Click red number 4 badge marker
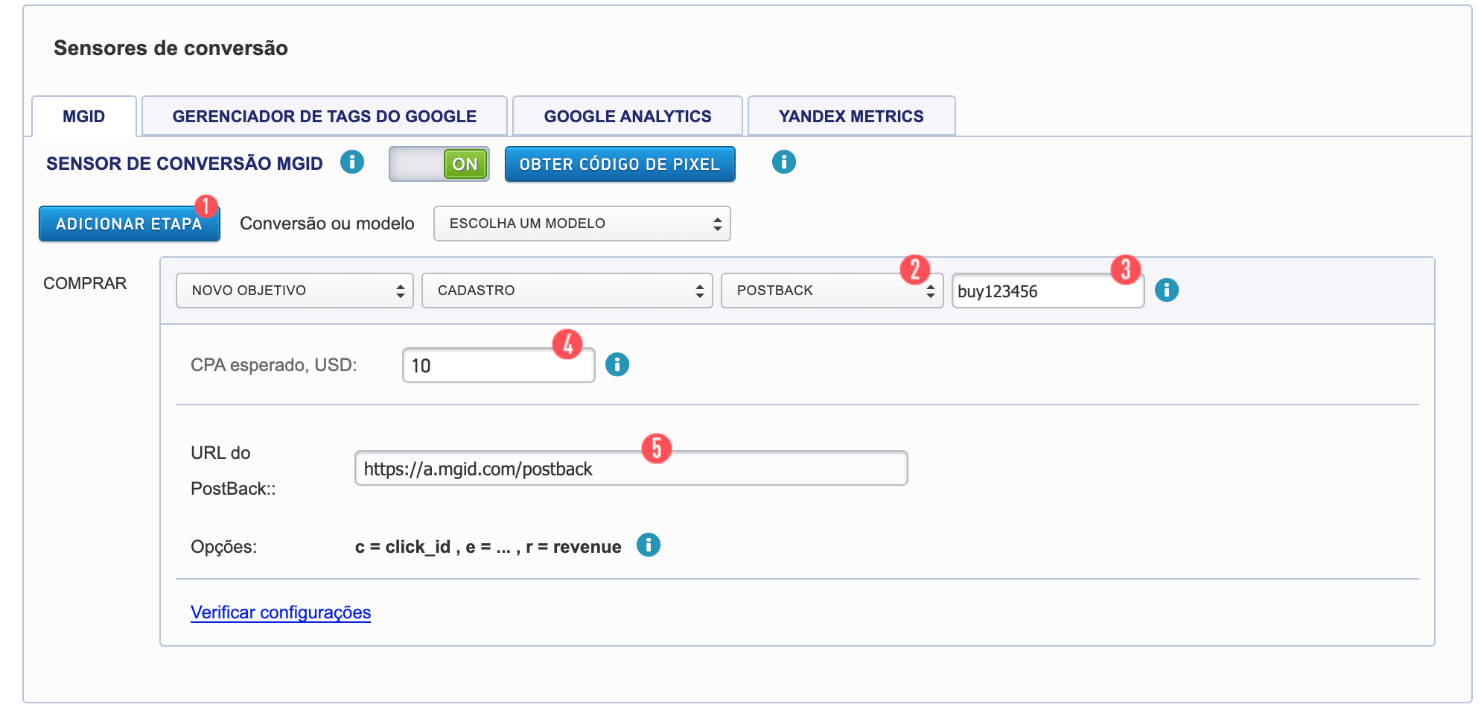This screenshot has width=1481, height=713. click(567, 344)
